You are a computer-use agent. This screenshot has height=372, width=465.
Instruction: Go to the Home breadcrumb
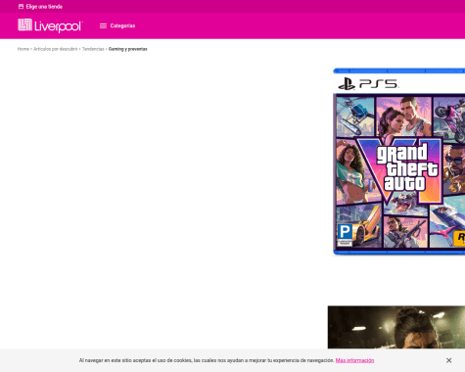click(23, 49)
